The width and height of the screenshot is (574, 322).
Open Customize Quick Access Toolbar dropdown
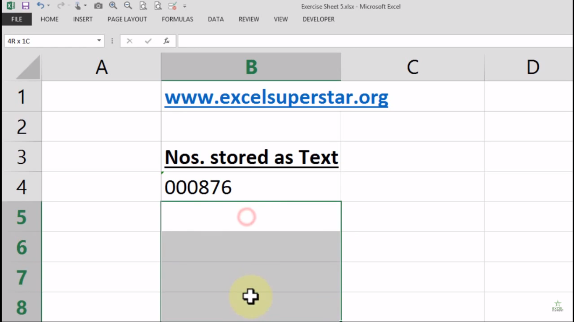[184, 6]
